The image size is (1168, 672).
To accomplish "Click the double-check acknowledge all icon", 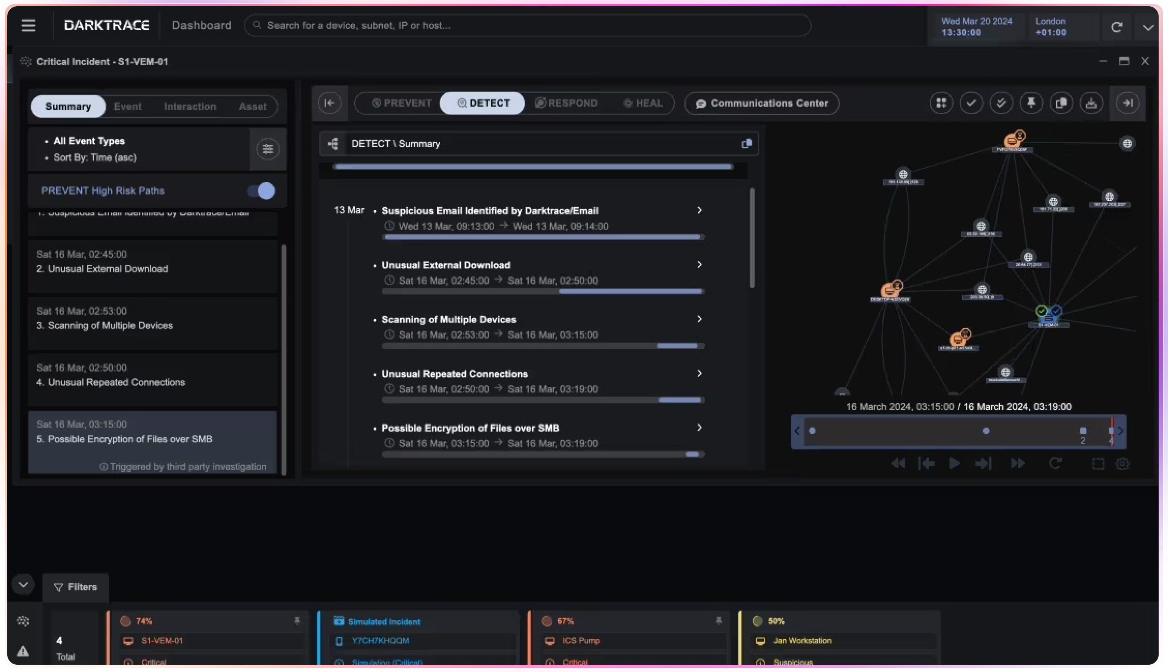I will pos(1001,103).
